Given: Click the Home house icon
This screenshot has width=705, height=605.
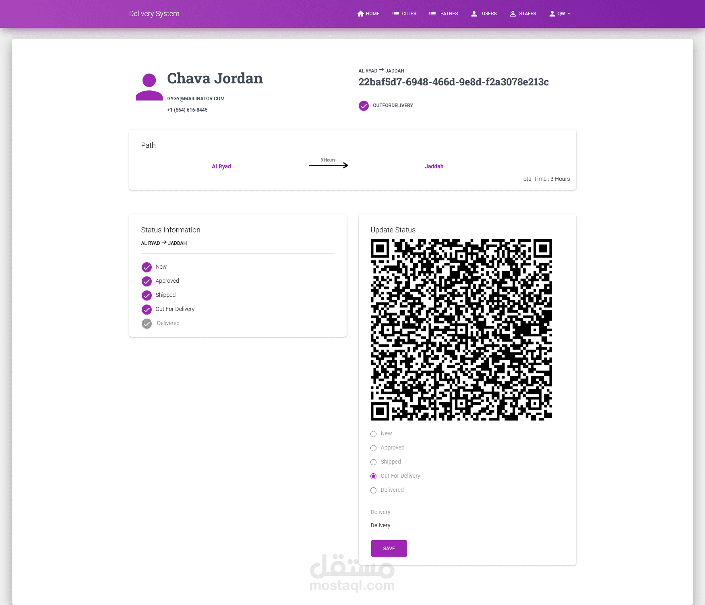Looking at the screenshot, I should pos(360,14).
